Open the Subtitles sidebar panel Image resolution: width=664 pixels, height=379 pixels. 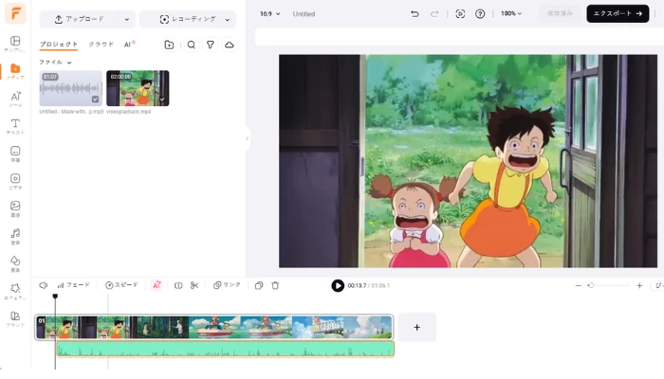[x=15, y=153]
